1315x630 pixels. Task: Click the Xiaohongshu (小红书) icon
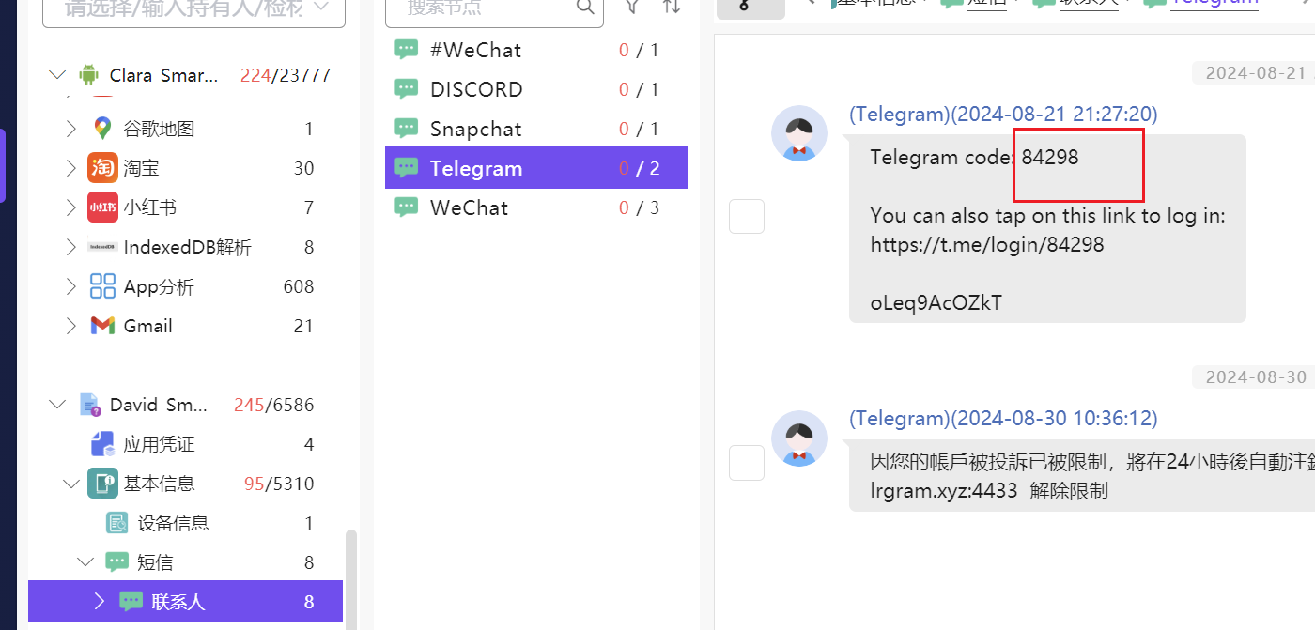pos(102,207)
